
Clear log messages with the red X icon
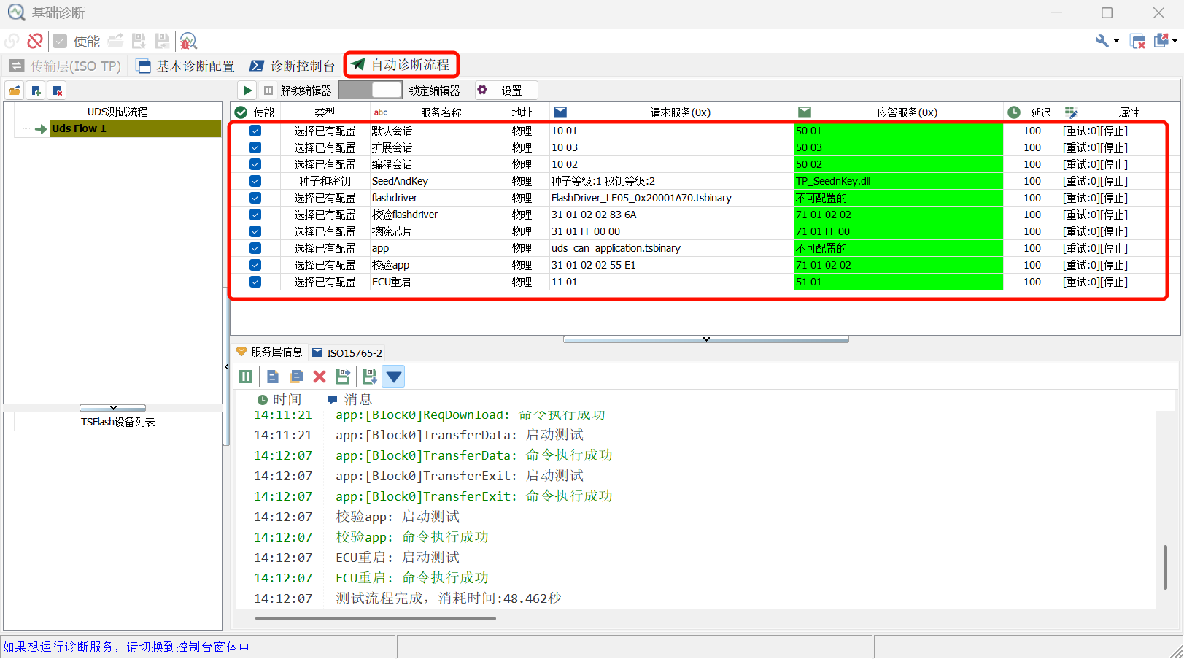pyautogui.click(x=320, y=377)
